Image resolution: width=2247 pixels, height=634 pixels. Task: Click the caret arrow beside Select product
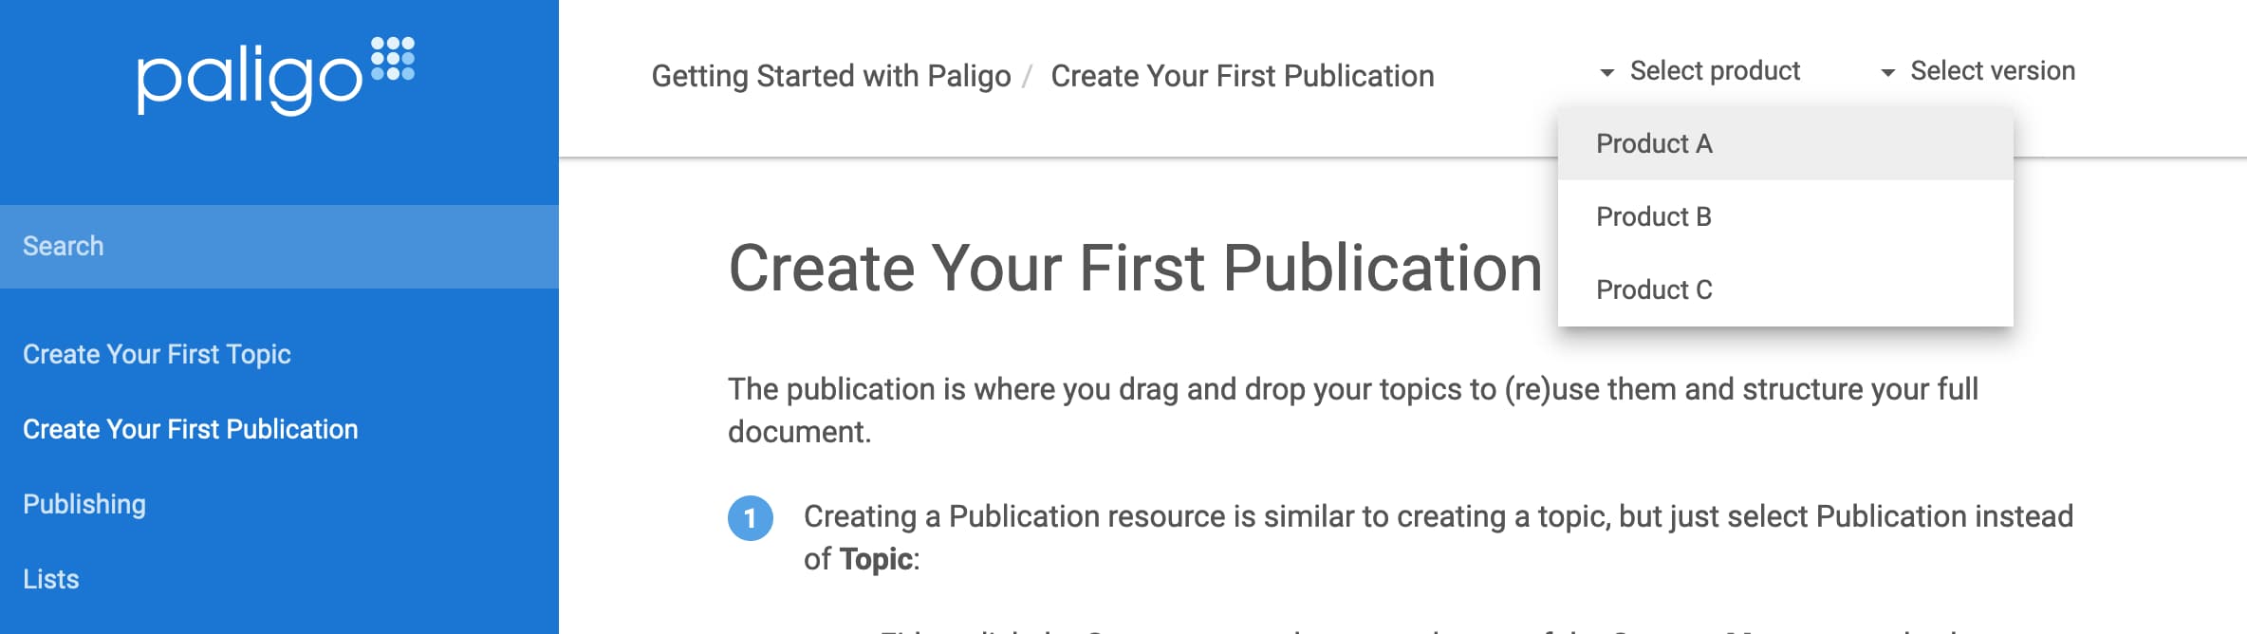[x=1606, y=72]
